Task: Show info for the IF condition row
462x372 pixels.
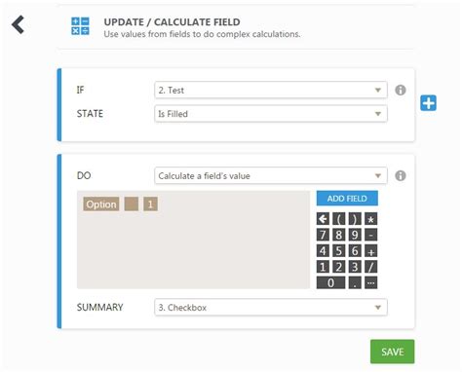Action: 401,90
